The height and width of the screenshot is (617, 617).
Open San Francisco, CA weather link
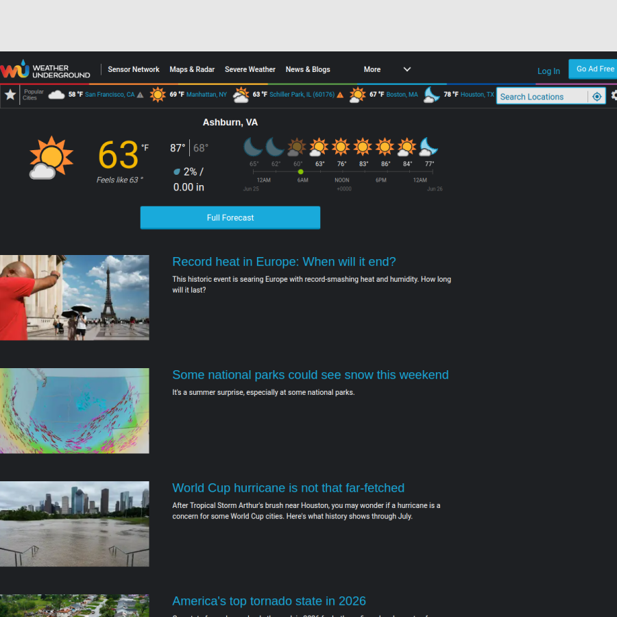tap(110, 95)
